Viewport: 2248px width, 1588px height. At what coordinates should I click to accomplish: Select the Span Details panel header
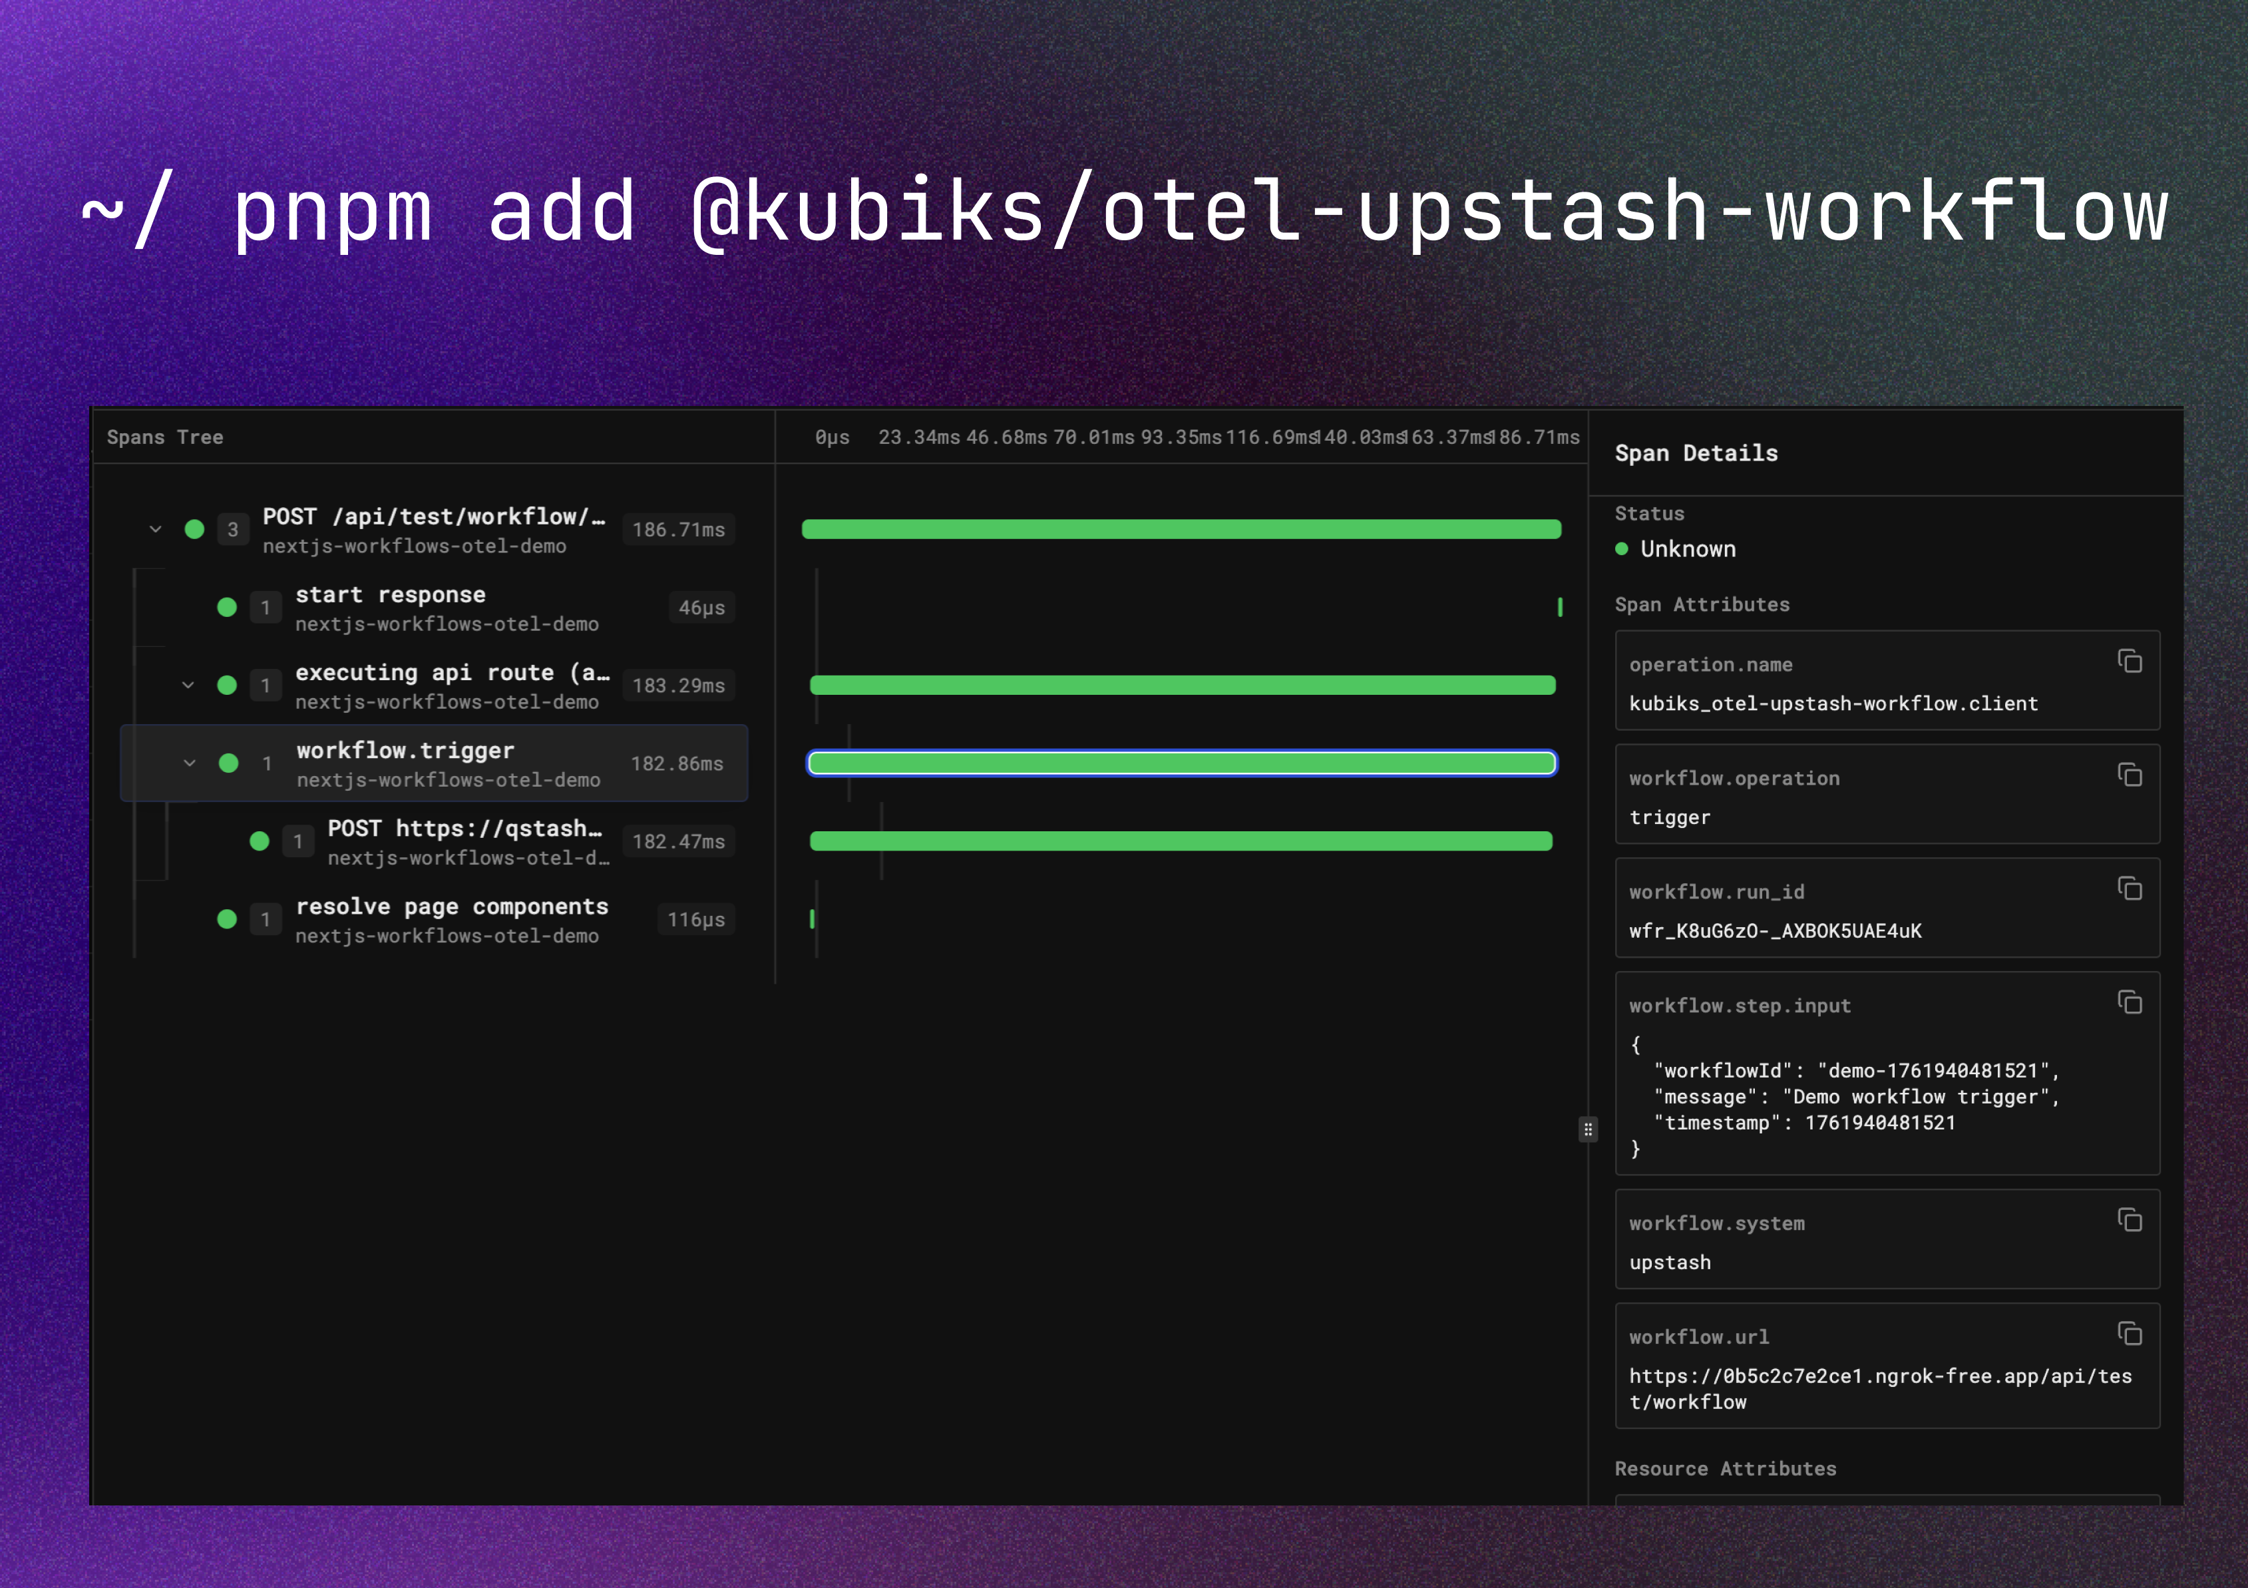[1696, 453]
